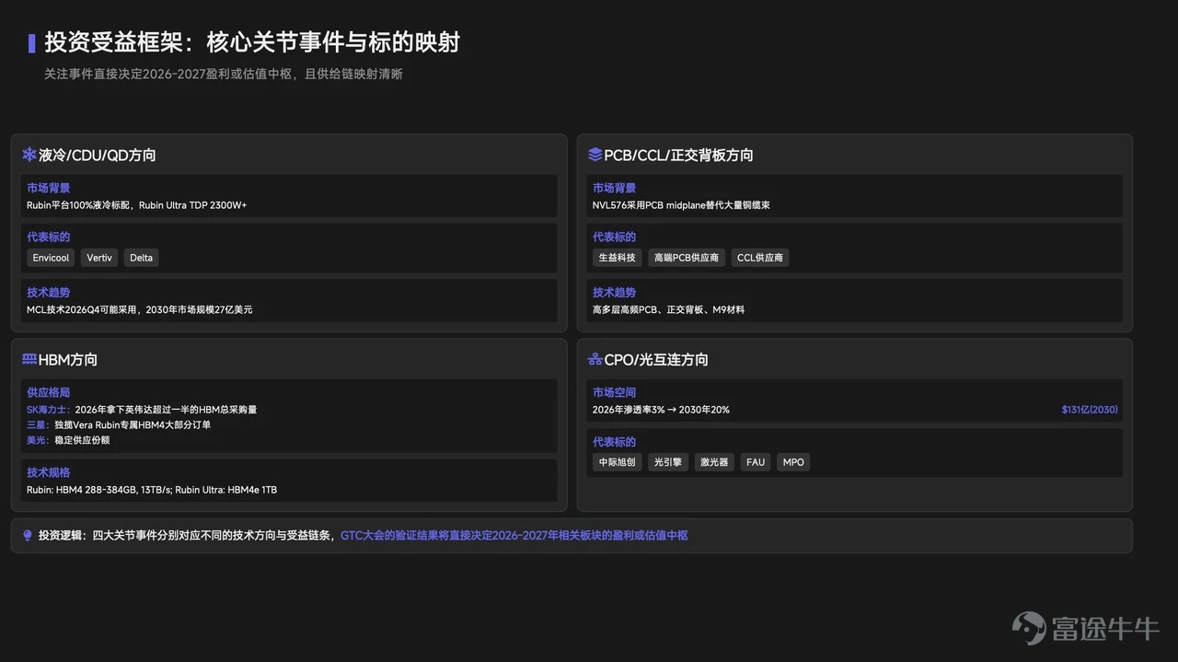Click 市场背景 label in the 液冷 card
Viewport: 1178px width, 662px height.
tap(48, 188)
